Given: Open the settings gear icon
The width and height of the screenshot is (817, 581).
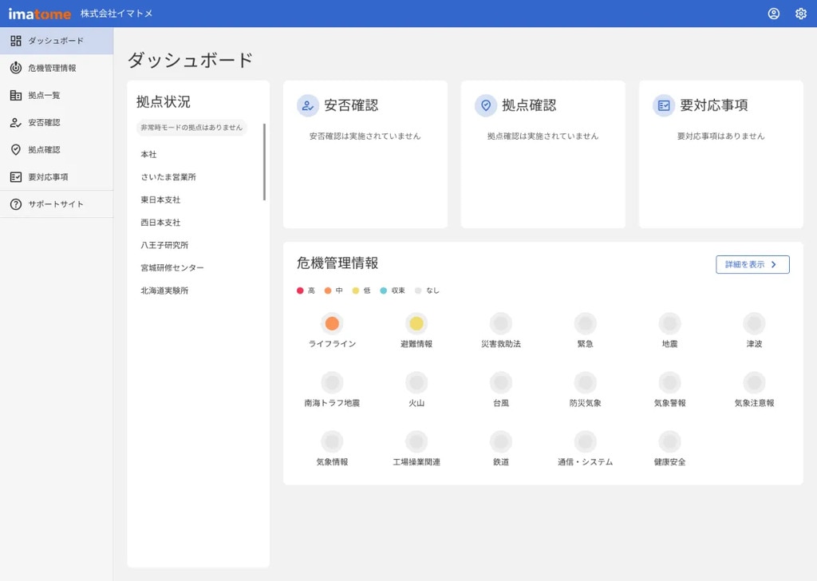Looking at the screenshot, I should (x=801, y=14).
